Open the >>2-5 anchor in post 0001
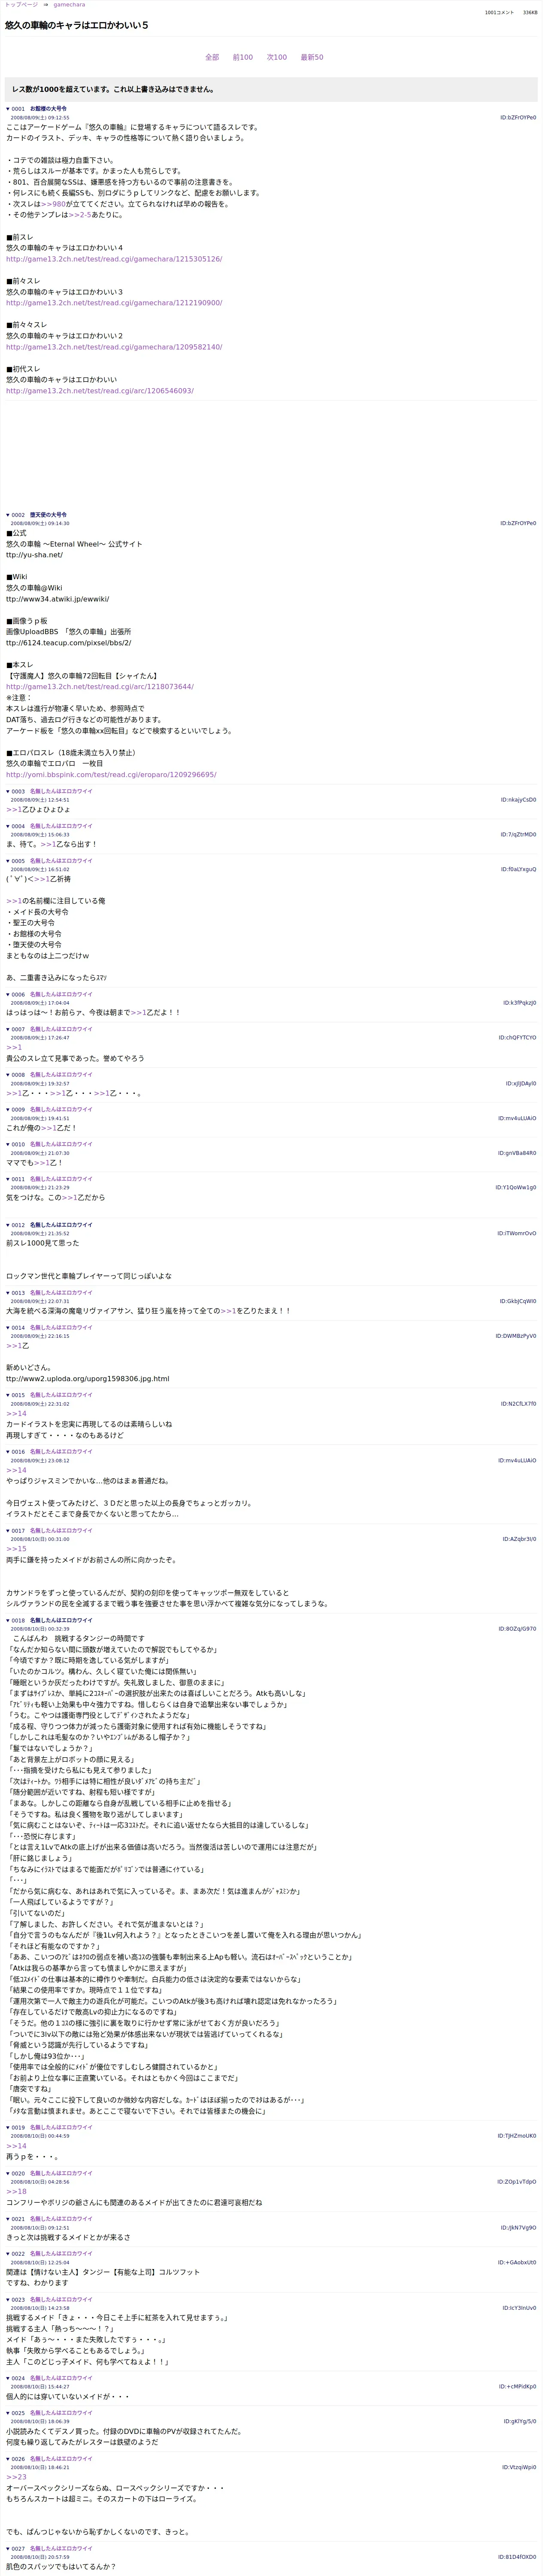 (x=80, y=215)
